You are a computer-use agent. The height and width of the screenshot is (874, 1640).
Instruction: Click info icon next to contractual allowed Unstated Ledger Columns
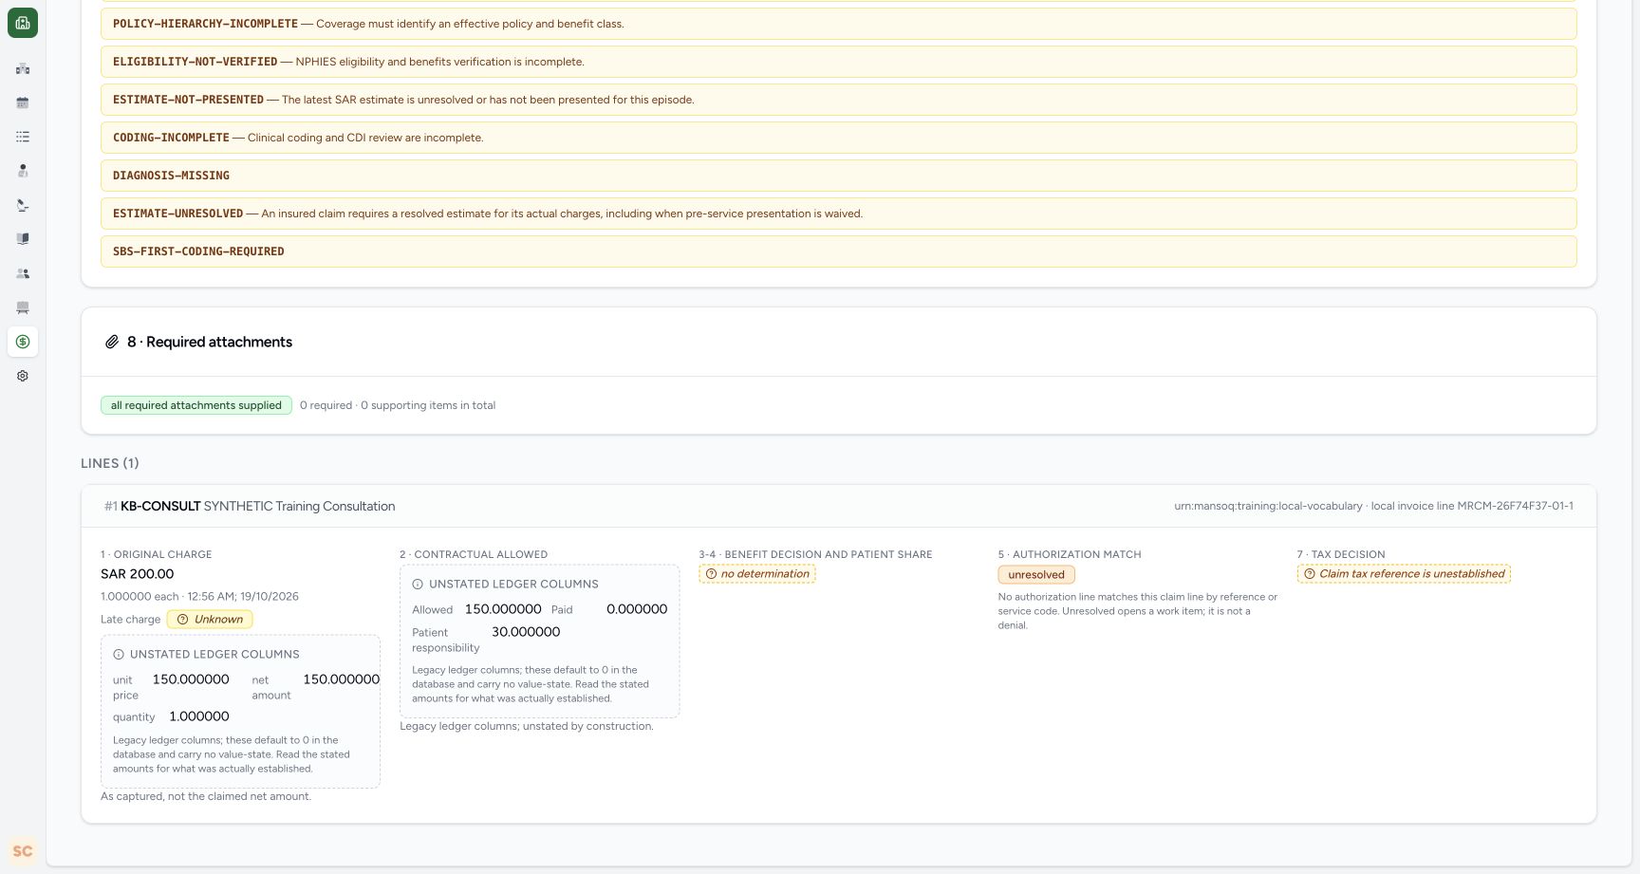pyautogui.click(x=418, y=584)
